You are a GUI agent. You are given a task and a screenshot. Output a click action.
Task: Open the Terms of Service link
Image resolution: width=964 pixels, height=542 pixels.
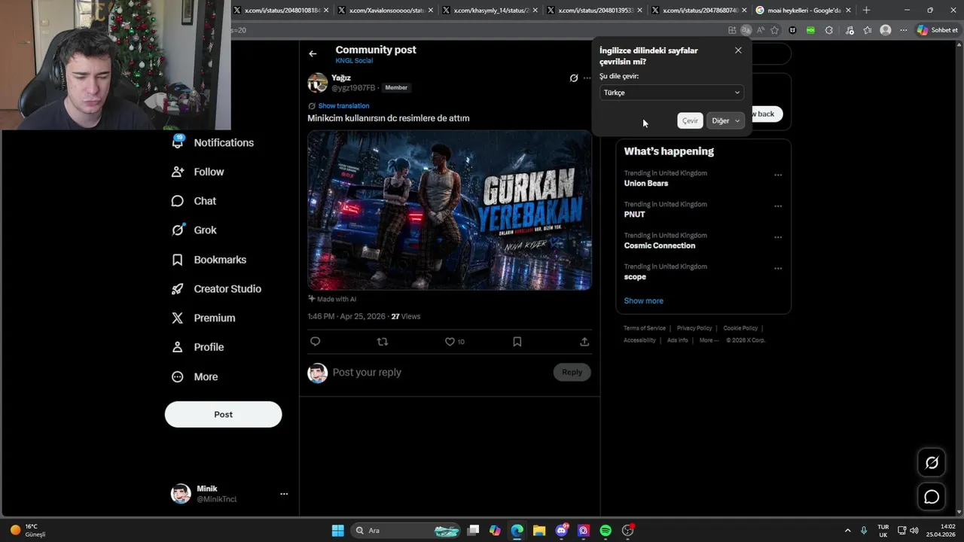pyautogui.click(x=645, y=328)
